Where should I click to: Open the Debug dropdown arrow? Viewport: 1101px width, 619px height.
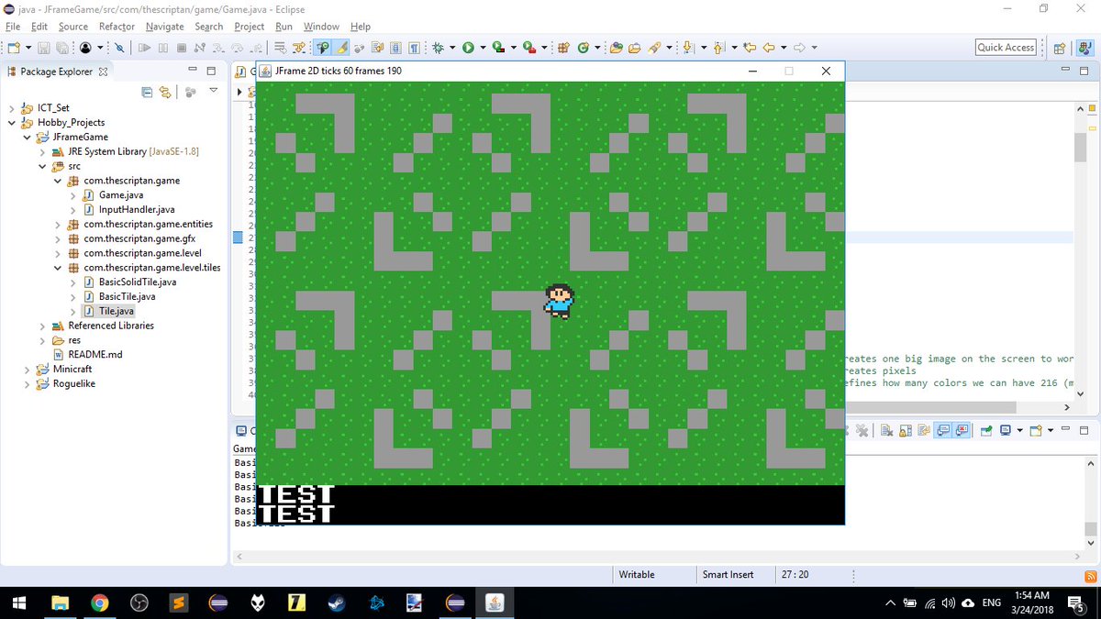click(x=453, y=48)
